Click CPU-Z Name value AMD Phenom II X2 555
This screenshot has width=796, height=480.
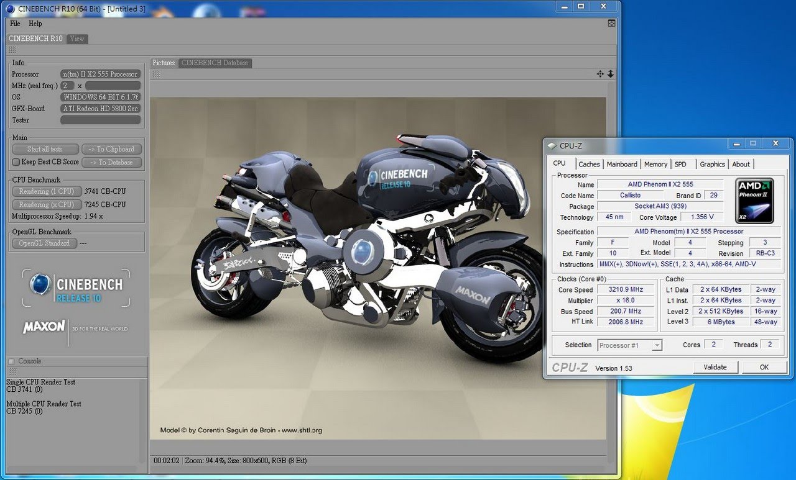pos(660,184)
